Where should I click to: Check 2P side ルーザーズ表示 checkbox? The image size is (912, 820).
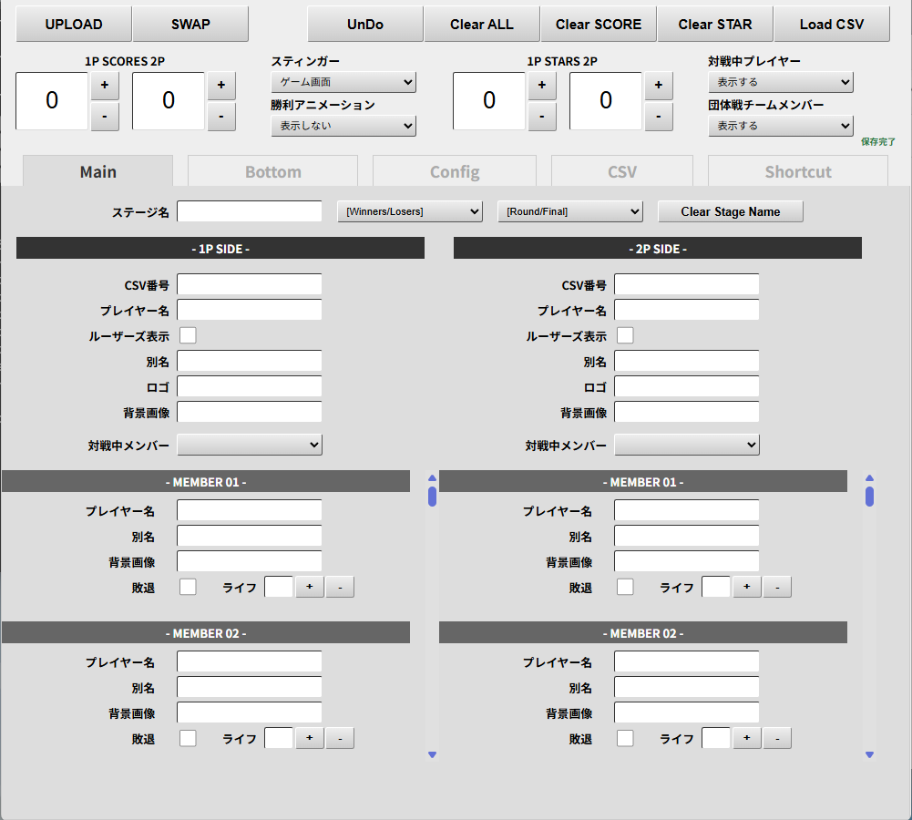[x=625, y=335]
